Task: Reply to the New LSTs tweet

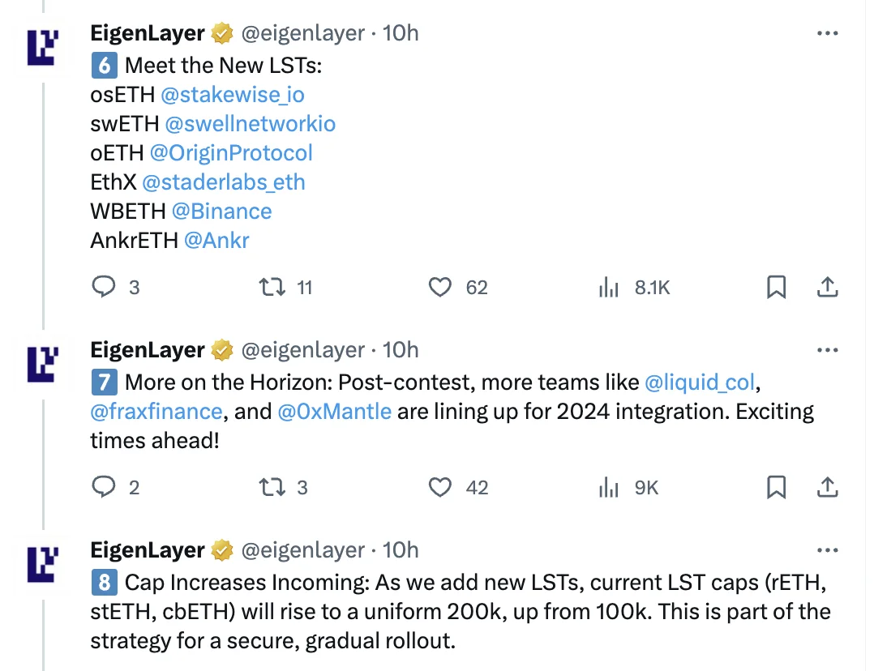Action: (104, 287)
